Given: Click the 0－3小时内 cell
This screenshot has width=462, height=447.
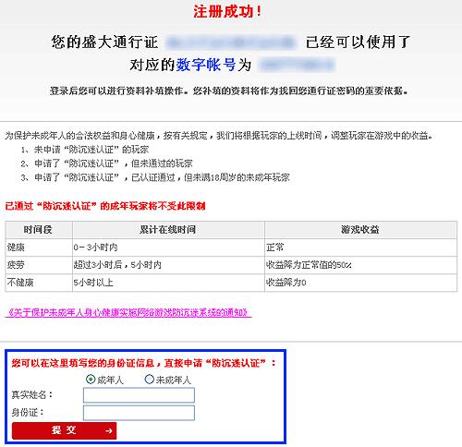Looking at the screenshot, I should point(168,248).
